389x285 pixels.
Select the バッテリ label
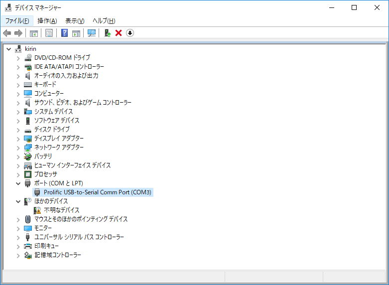point(43,156)
